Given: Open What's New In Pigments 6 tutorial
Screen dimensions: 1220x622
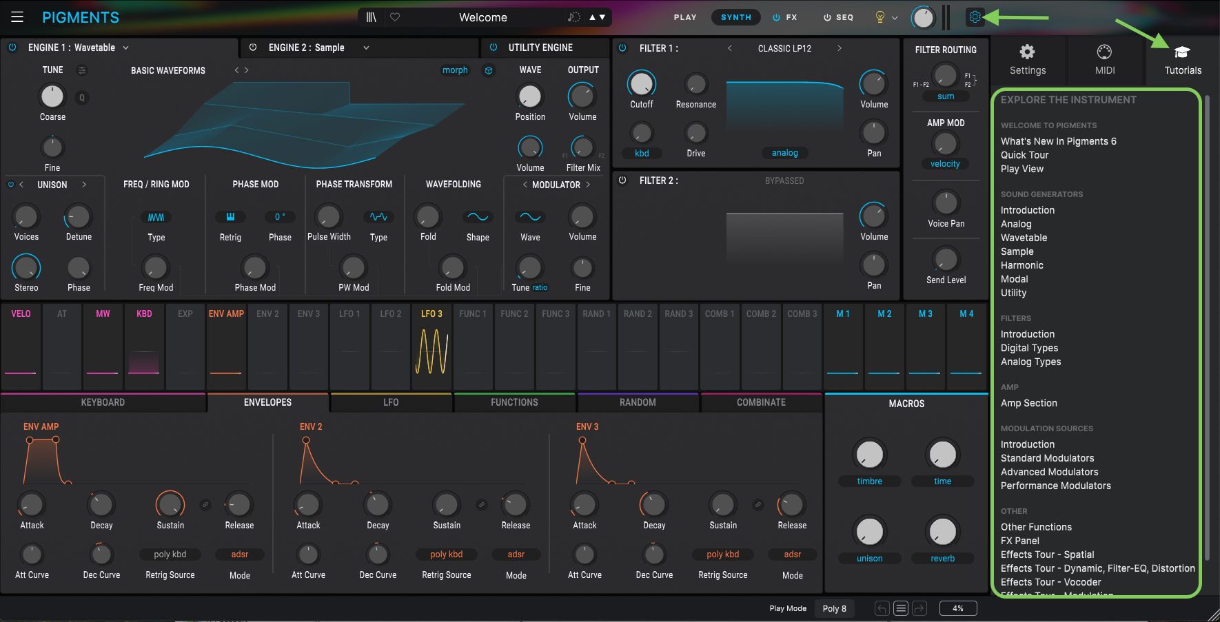Looking at the screenshot, I should pos(1058,141).
